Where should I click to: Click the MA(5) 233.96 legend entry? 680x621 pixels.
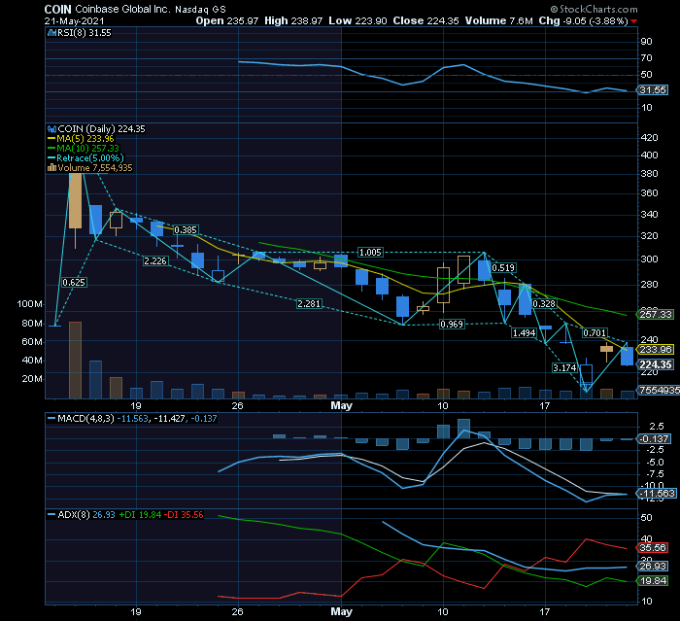85,139
